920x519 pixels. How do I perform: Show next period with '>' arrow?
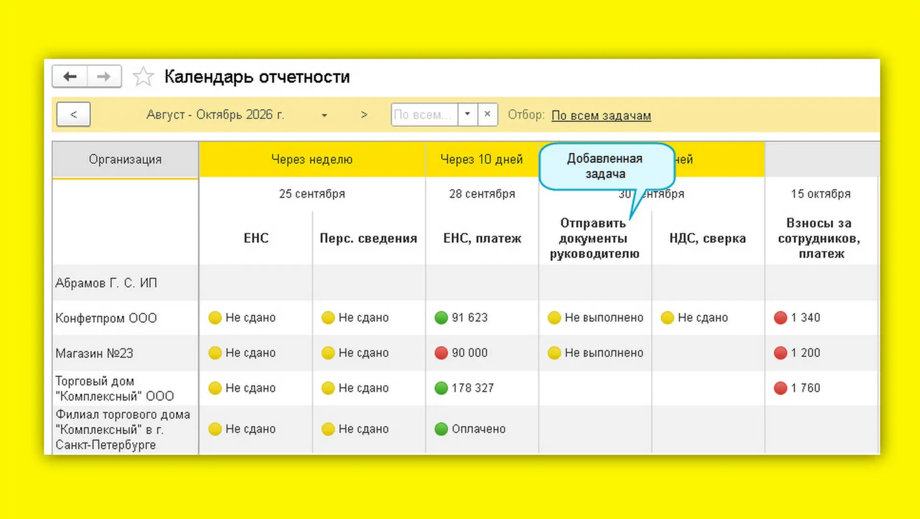364,115
